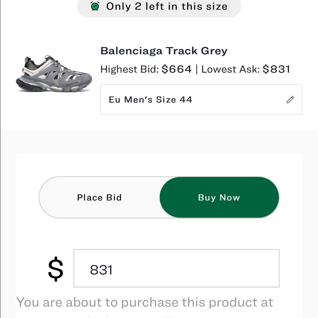318x318 pixels.
Task: Select the Buy Now option
Action: [219, 197]
